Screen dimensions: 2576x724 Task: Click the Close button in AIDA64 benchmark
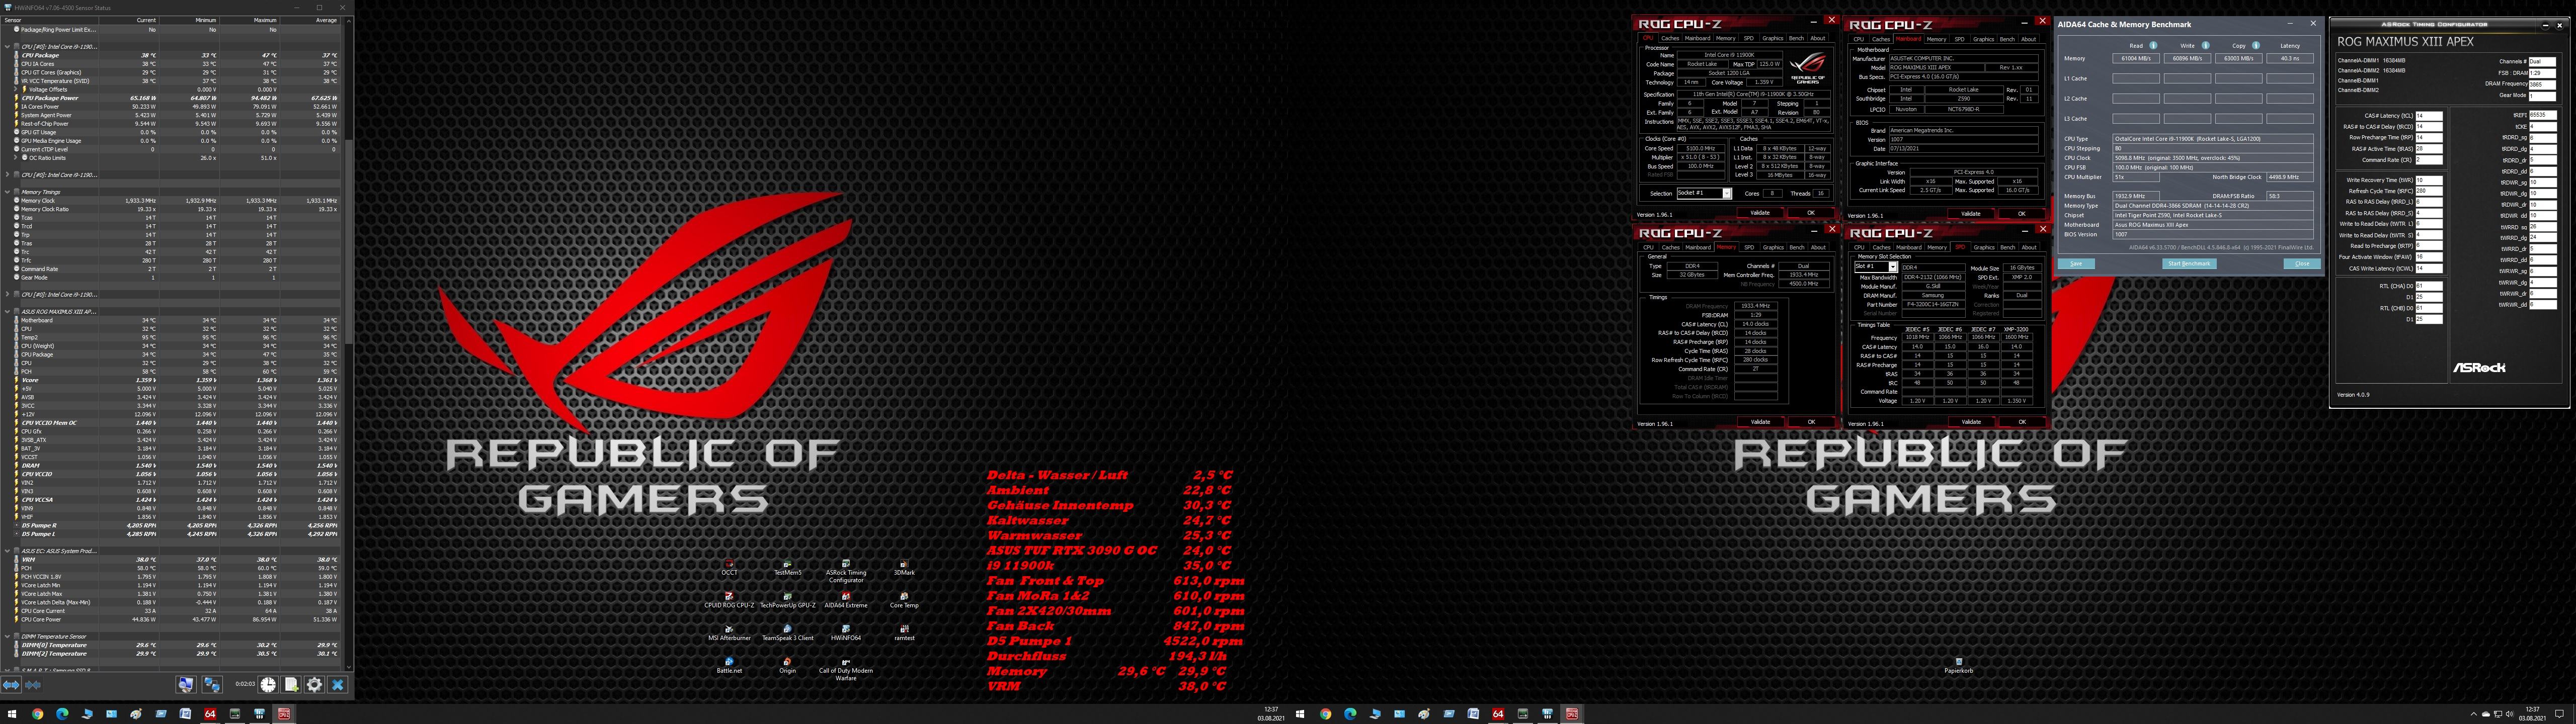pyautogui.click(x=2302, y=264)
